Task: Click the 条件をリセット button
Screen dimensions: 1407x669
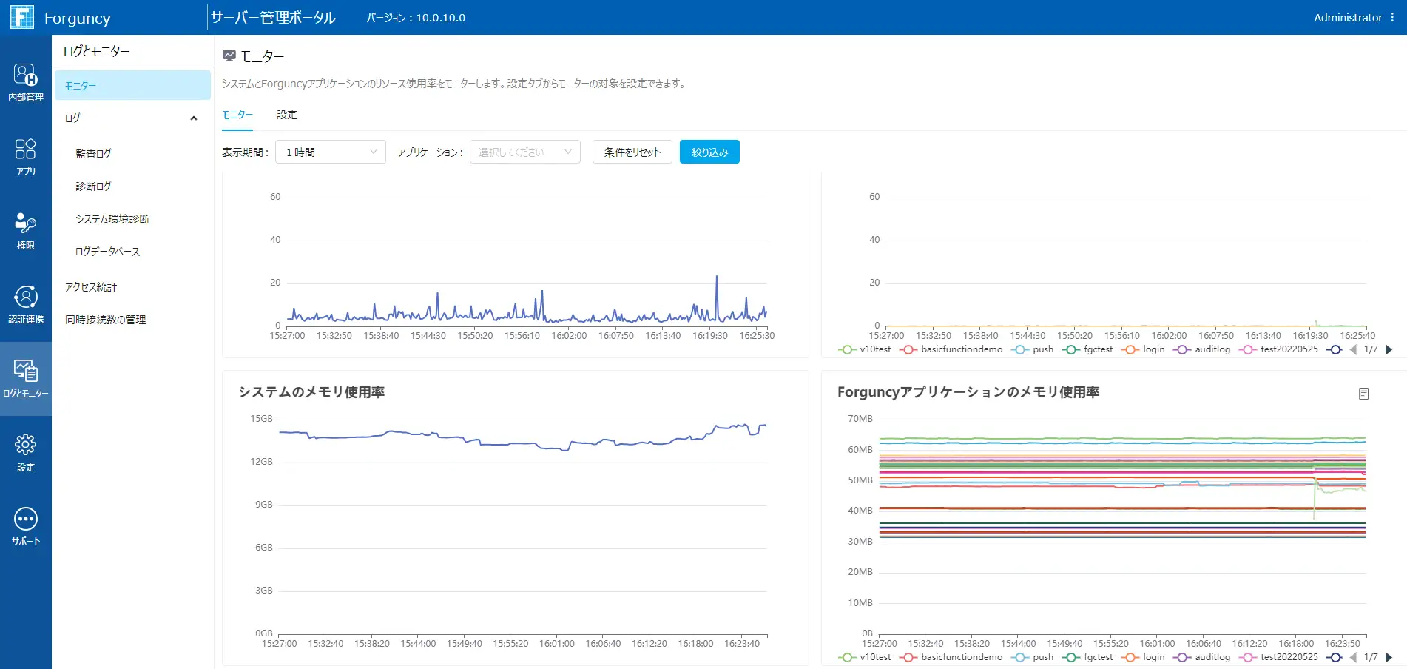Action: [632, 152]
